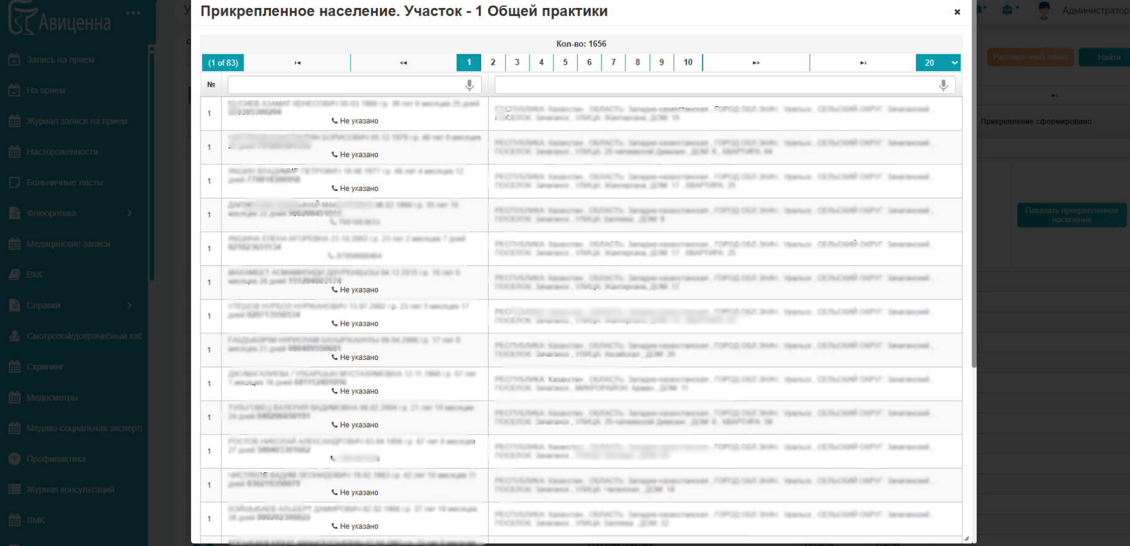Expand the Флюоротека submenu chevron
Image resolution: width=1130 pixels, height=546 pixels.
click(129, 213)
